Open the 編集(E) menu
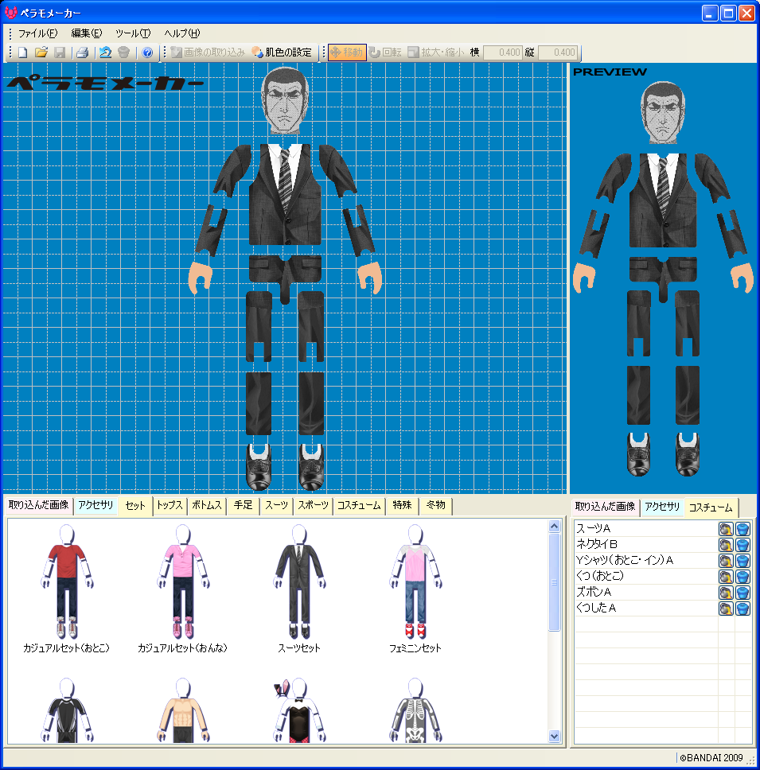This screenshot has height=770, width=760. coord(87,33)
